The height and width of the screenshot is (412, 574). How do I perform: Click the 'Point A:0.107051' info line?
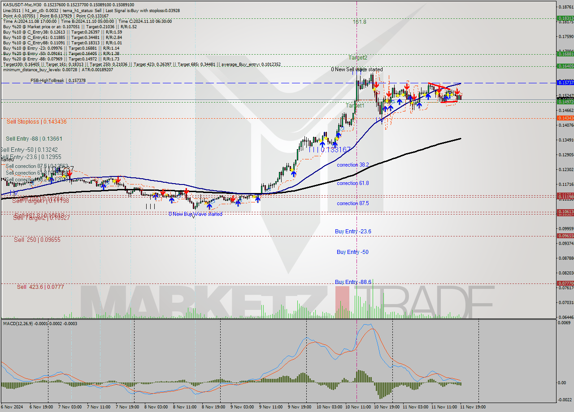[x=56, y=16]
